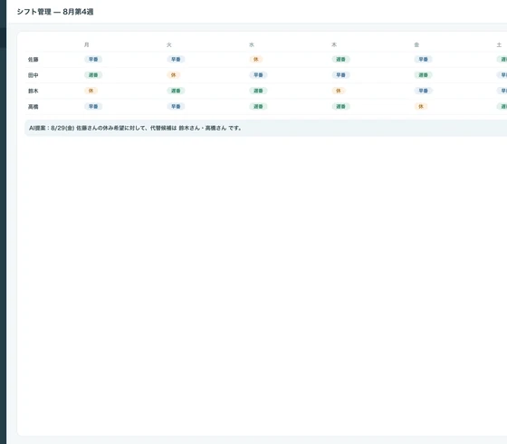This screenshot has width=507, height=444.
Task: Select the 金 column header
Action: [416, 44]
